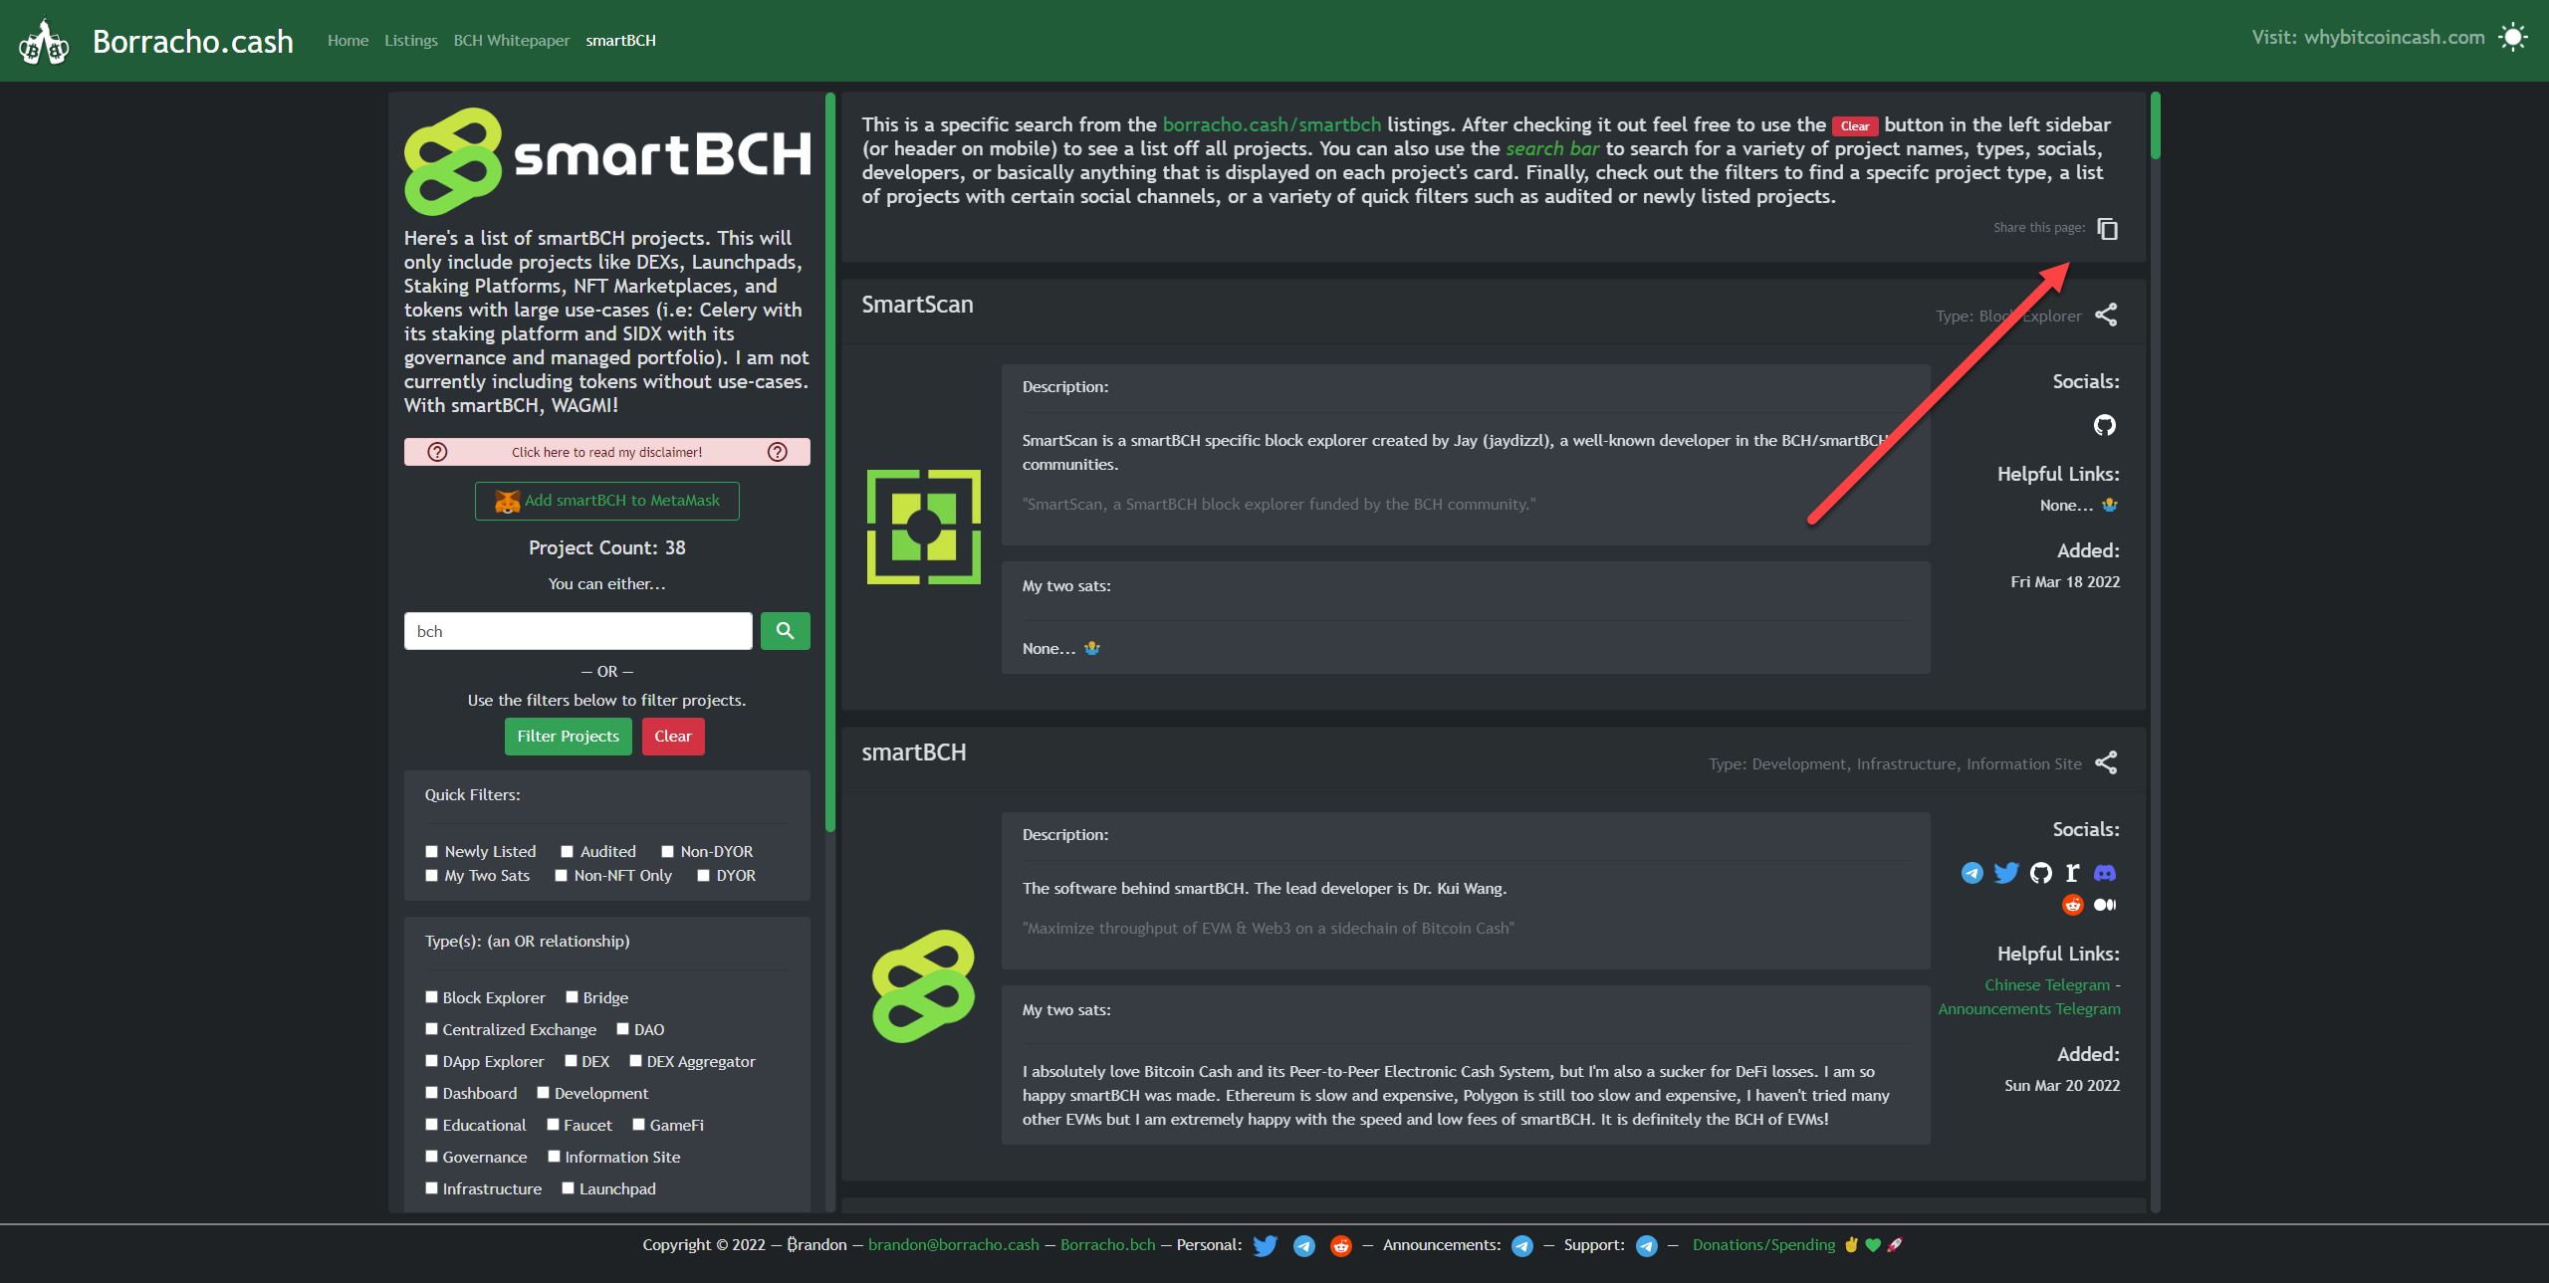Select the Governance type filter

coord(432,1157)
